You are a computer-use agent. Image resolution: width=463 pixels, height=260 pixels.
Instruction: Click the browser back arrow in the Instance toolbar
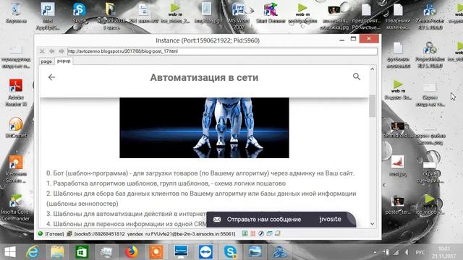pyautogui.click(x=51, y=51)
